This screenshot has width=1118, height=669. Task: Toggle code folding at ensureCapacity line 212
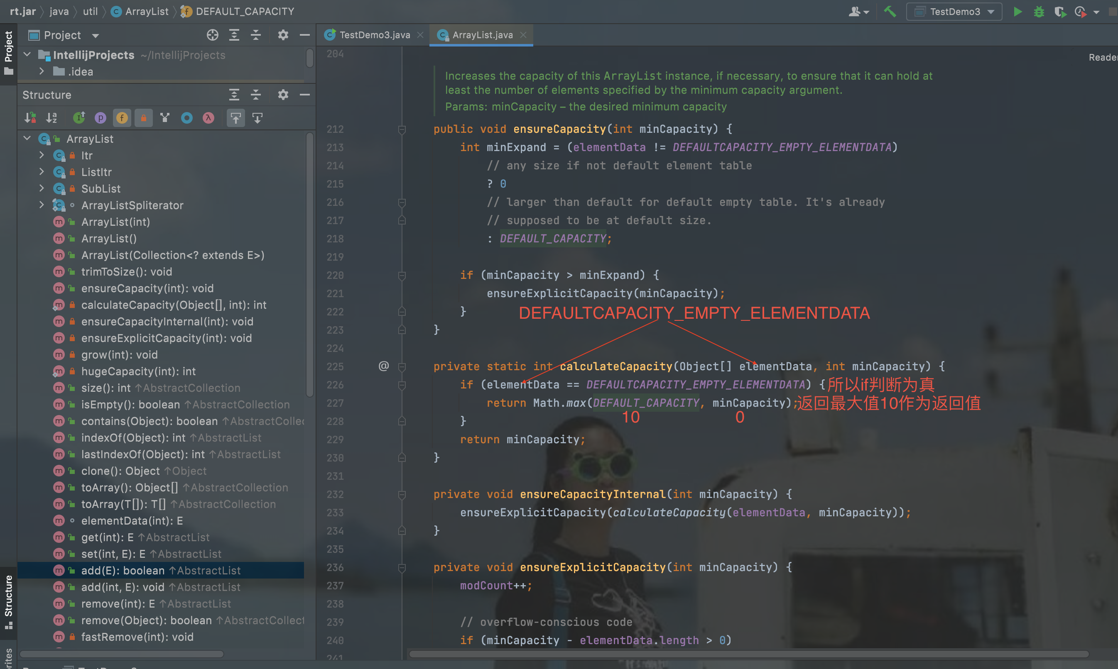pos(402,129)
